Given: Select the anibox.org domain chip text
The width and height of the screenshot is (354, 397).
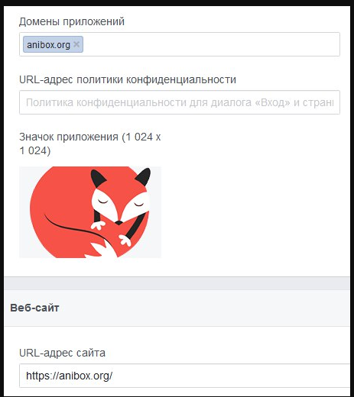Looking at the screenshot, I should click(x=48, y=45).
